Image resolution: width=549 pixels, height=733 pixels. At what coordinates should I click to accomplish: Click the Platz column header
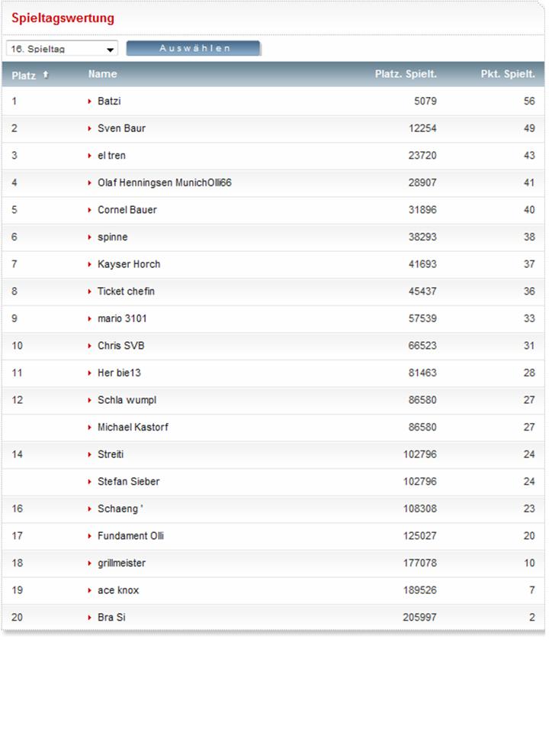click(x=24, y=76)
